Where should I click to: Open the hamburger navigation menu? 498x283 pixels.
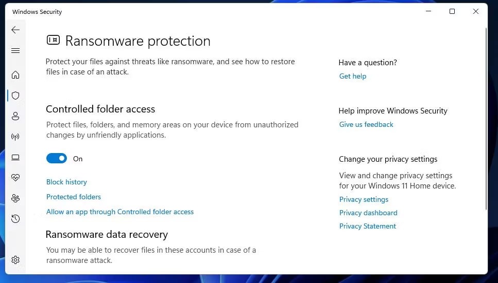[x=15, y=50]
